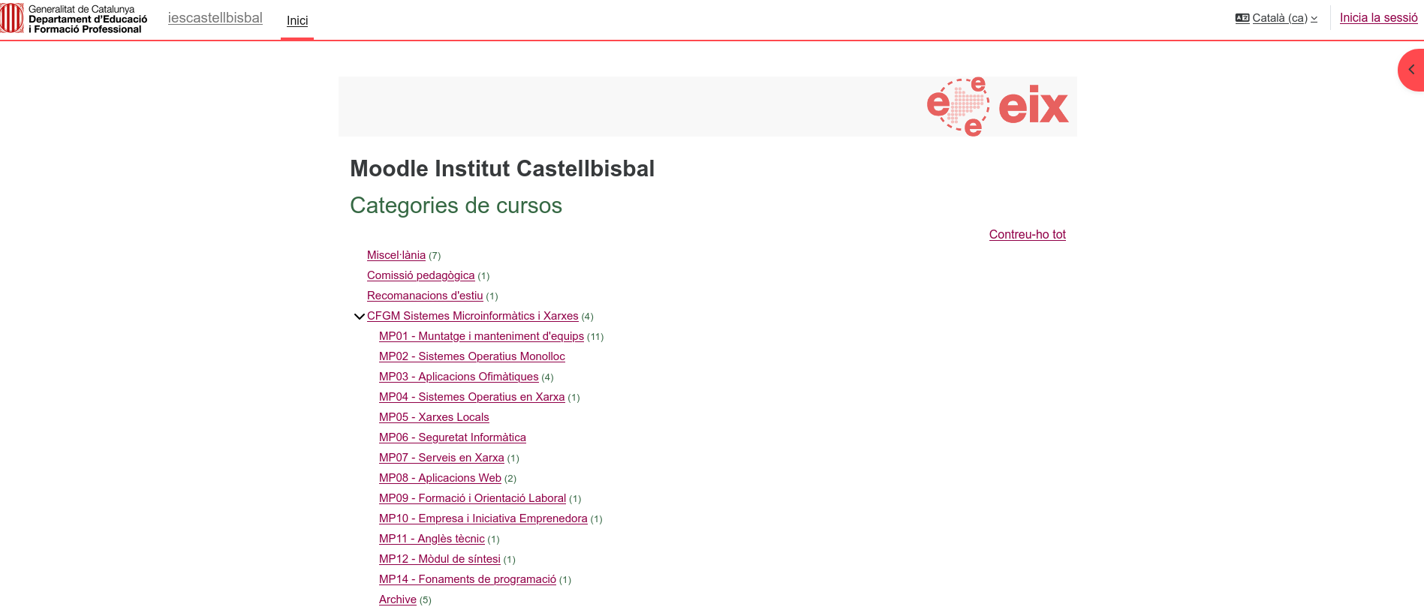Open MP01 - Muntatge i manteniment d'equips
The height and width of the screenshot is (610, 1424).
point(481,336)
